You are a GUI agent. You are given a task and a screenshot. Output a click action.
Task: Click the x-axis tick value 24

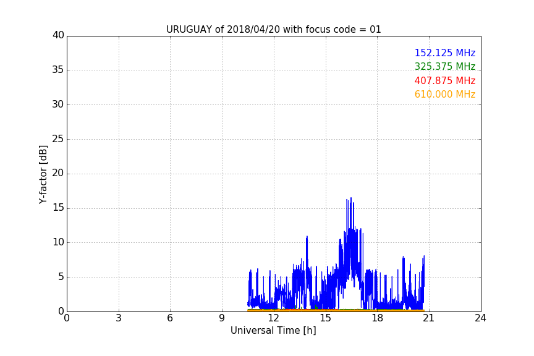pos(480,318)
